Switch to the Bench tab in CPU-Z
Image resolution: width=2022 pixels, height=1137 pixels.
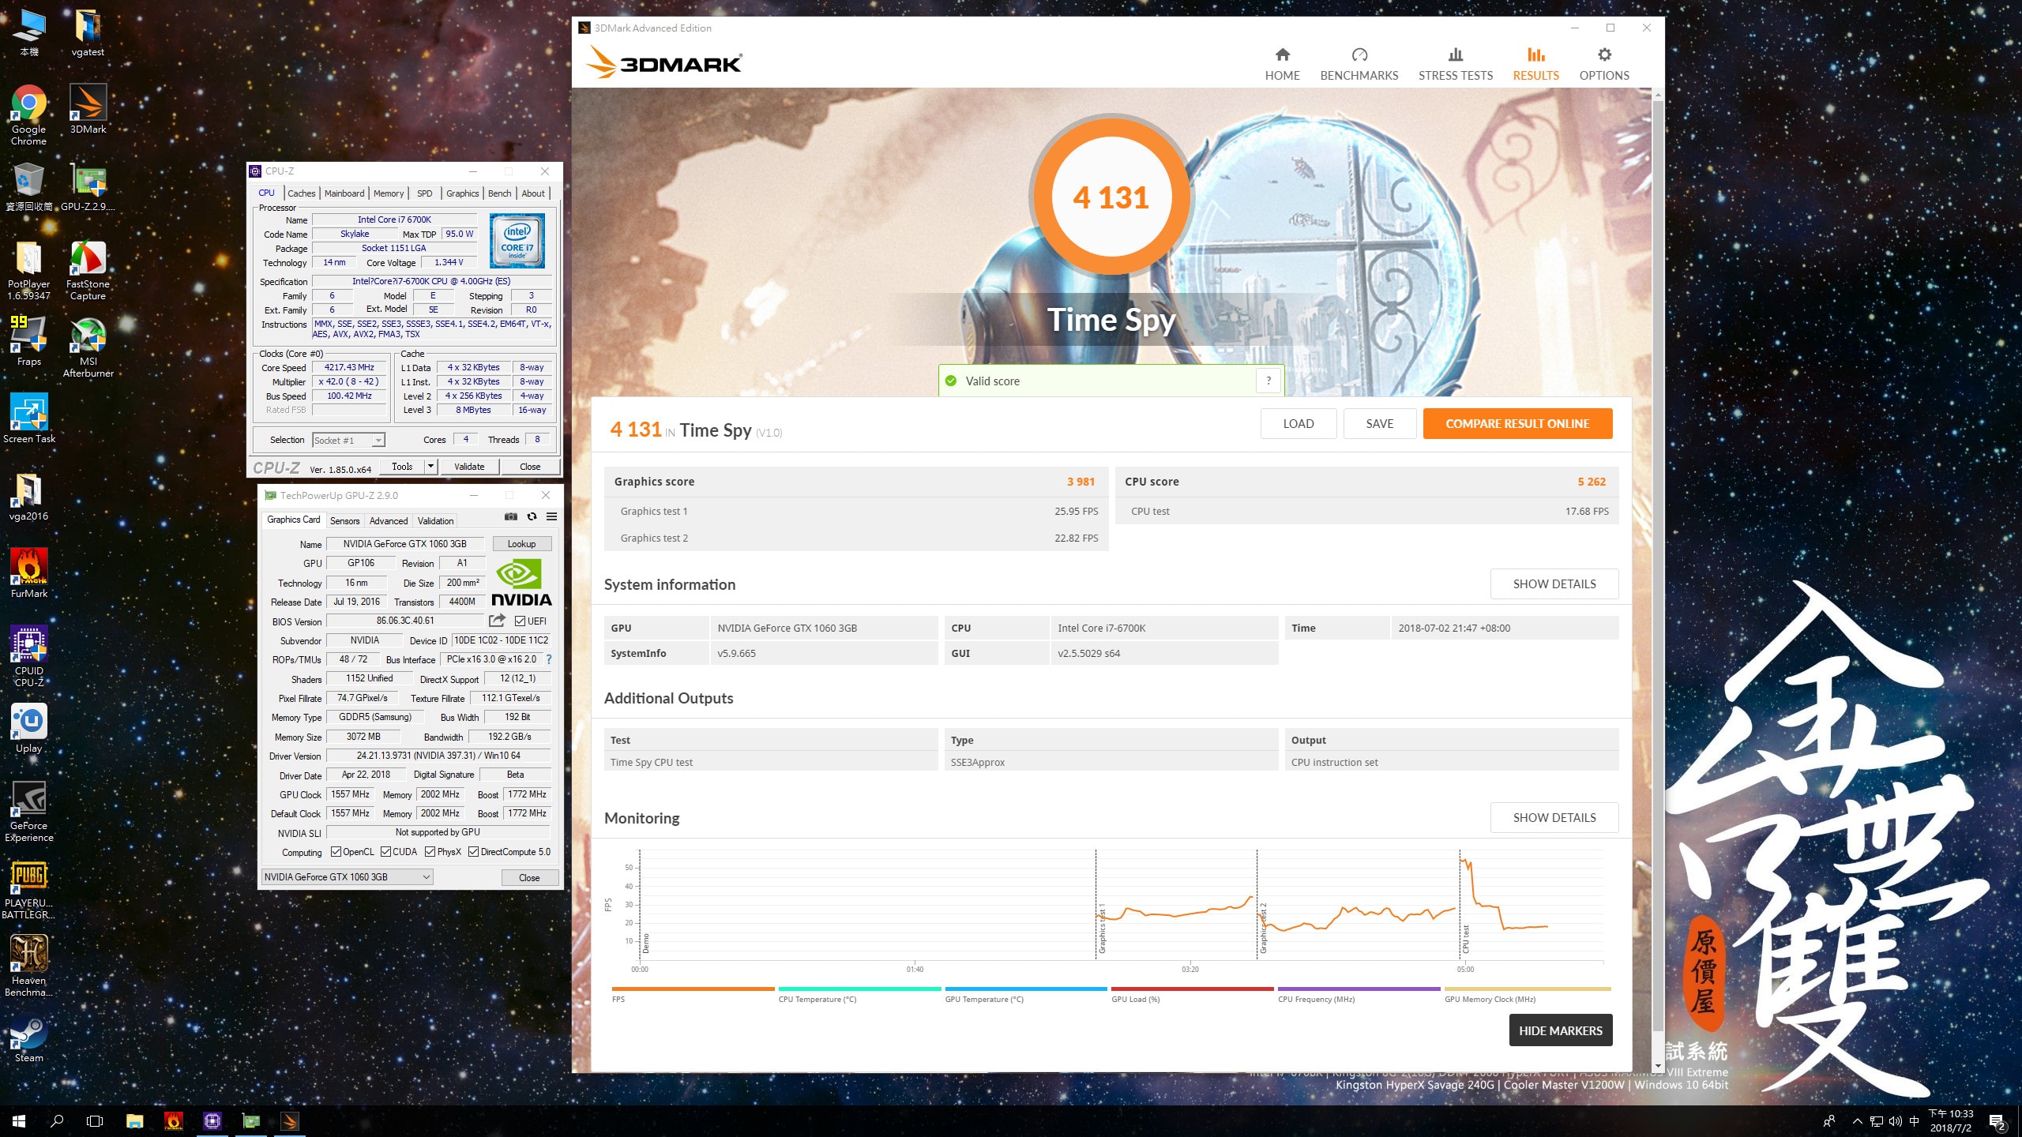(x=499, y=193)
